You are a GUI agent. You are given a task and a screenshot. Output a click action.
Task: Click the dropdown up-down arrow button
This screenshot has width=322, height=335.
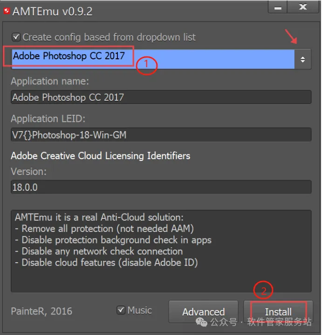click(x=303, y=59)
